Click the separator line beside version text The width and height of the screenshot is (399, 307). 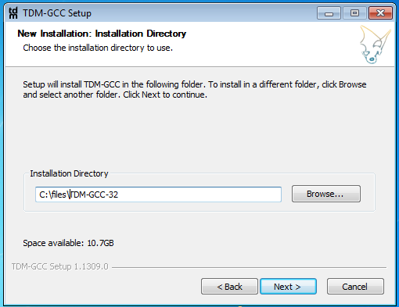249,267
